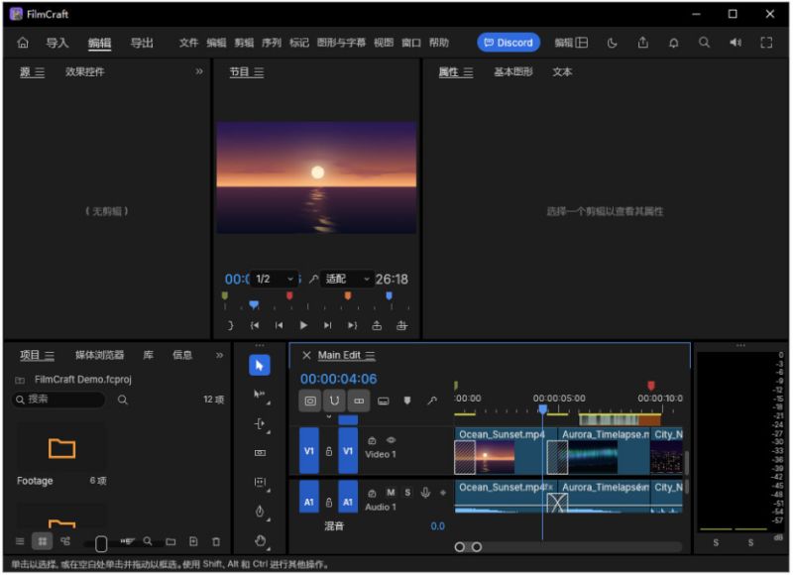Mute the Audio 1 track
Viewport: 793px width, 575px height.
click(391, 493)
